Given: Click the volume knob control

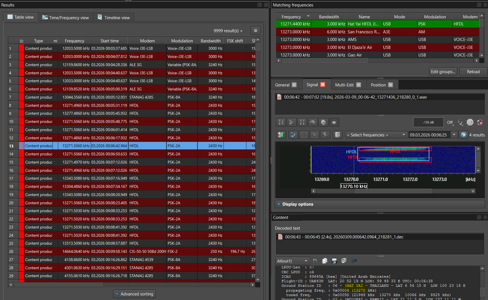Looking at the screenshot, I should pyautogui.click(x=470, y=122).
